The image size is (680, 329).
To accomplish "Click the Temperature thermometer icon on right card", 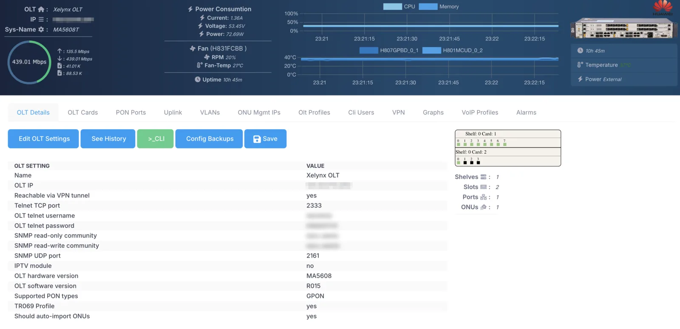I will tap(580, 65).
